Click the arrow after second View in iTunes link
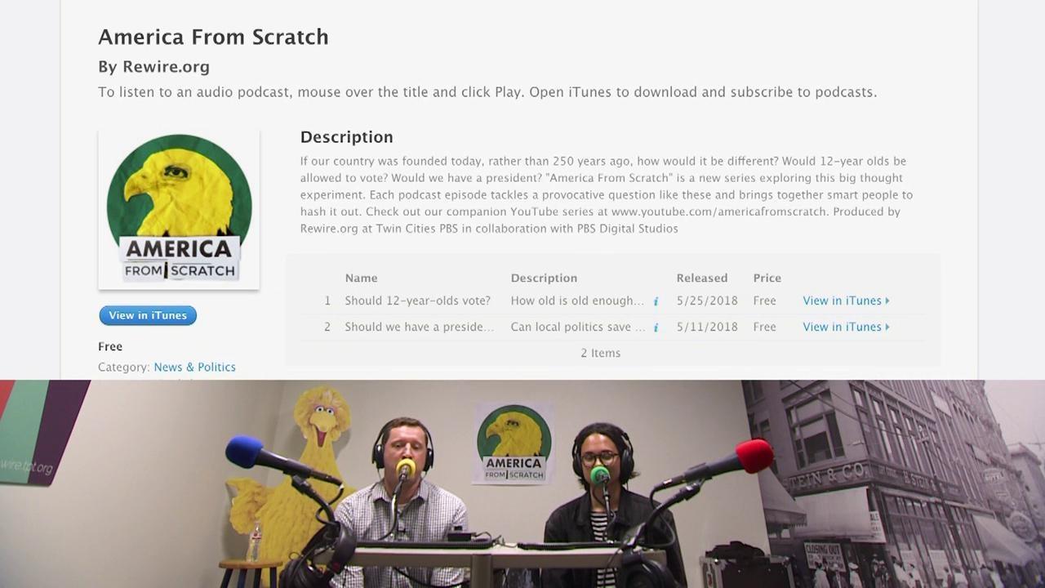 point(887,327)
